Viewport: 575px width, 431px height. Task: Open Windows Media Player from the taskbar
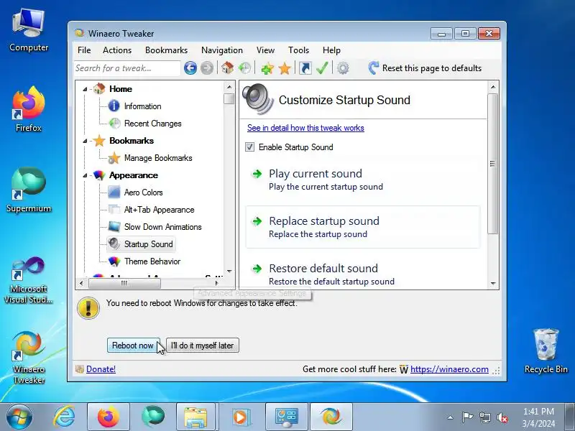tap(241, 417)
